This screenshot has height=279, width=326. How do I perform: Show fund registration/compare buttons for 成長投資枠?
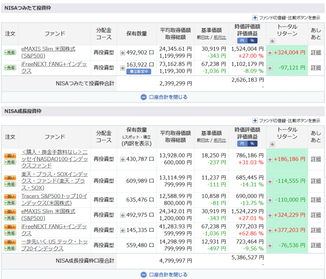(286, 121)
